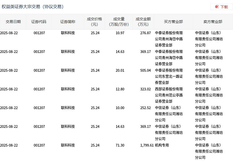Click the 71.30 volume cell

coord(120,145)
